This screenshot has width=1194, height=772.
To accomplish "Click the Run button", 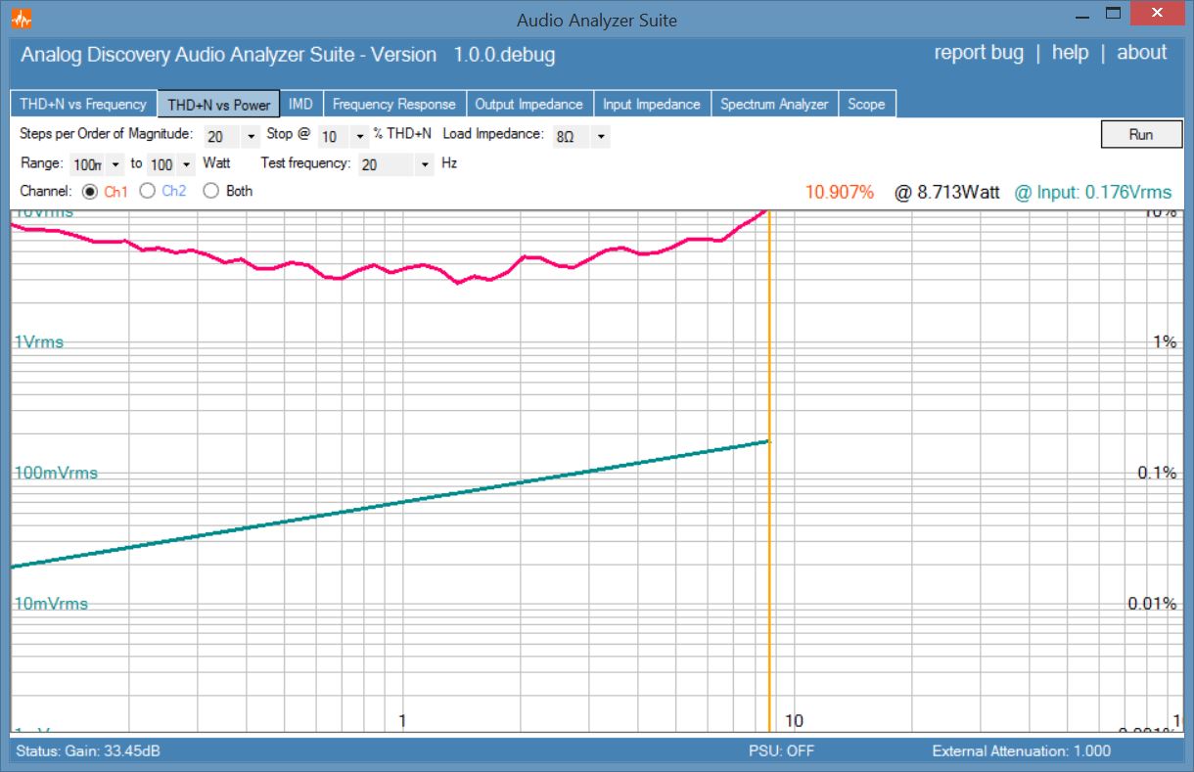I will coord(1140,135).
